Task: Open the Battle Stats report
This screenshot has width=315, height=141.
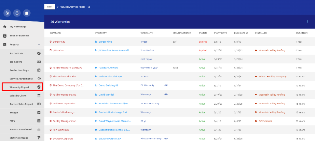Action: click(x=16, y=53)
